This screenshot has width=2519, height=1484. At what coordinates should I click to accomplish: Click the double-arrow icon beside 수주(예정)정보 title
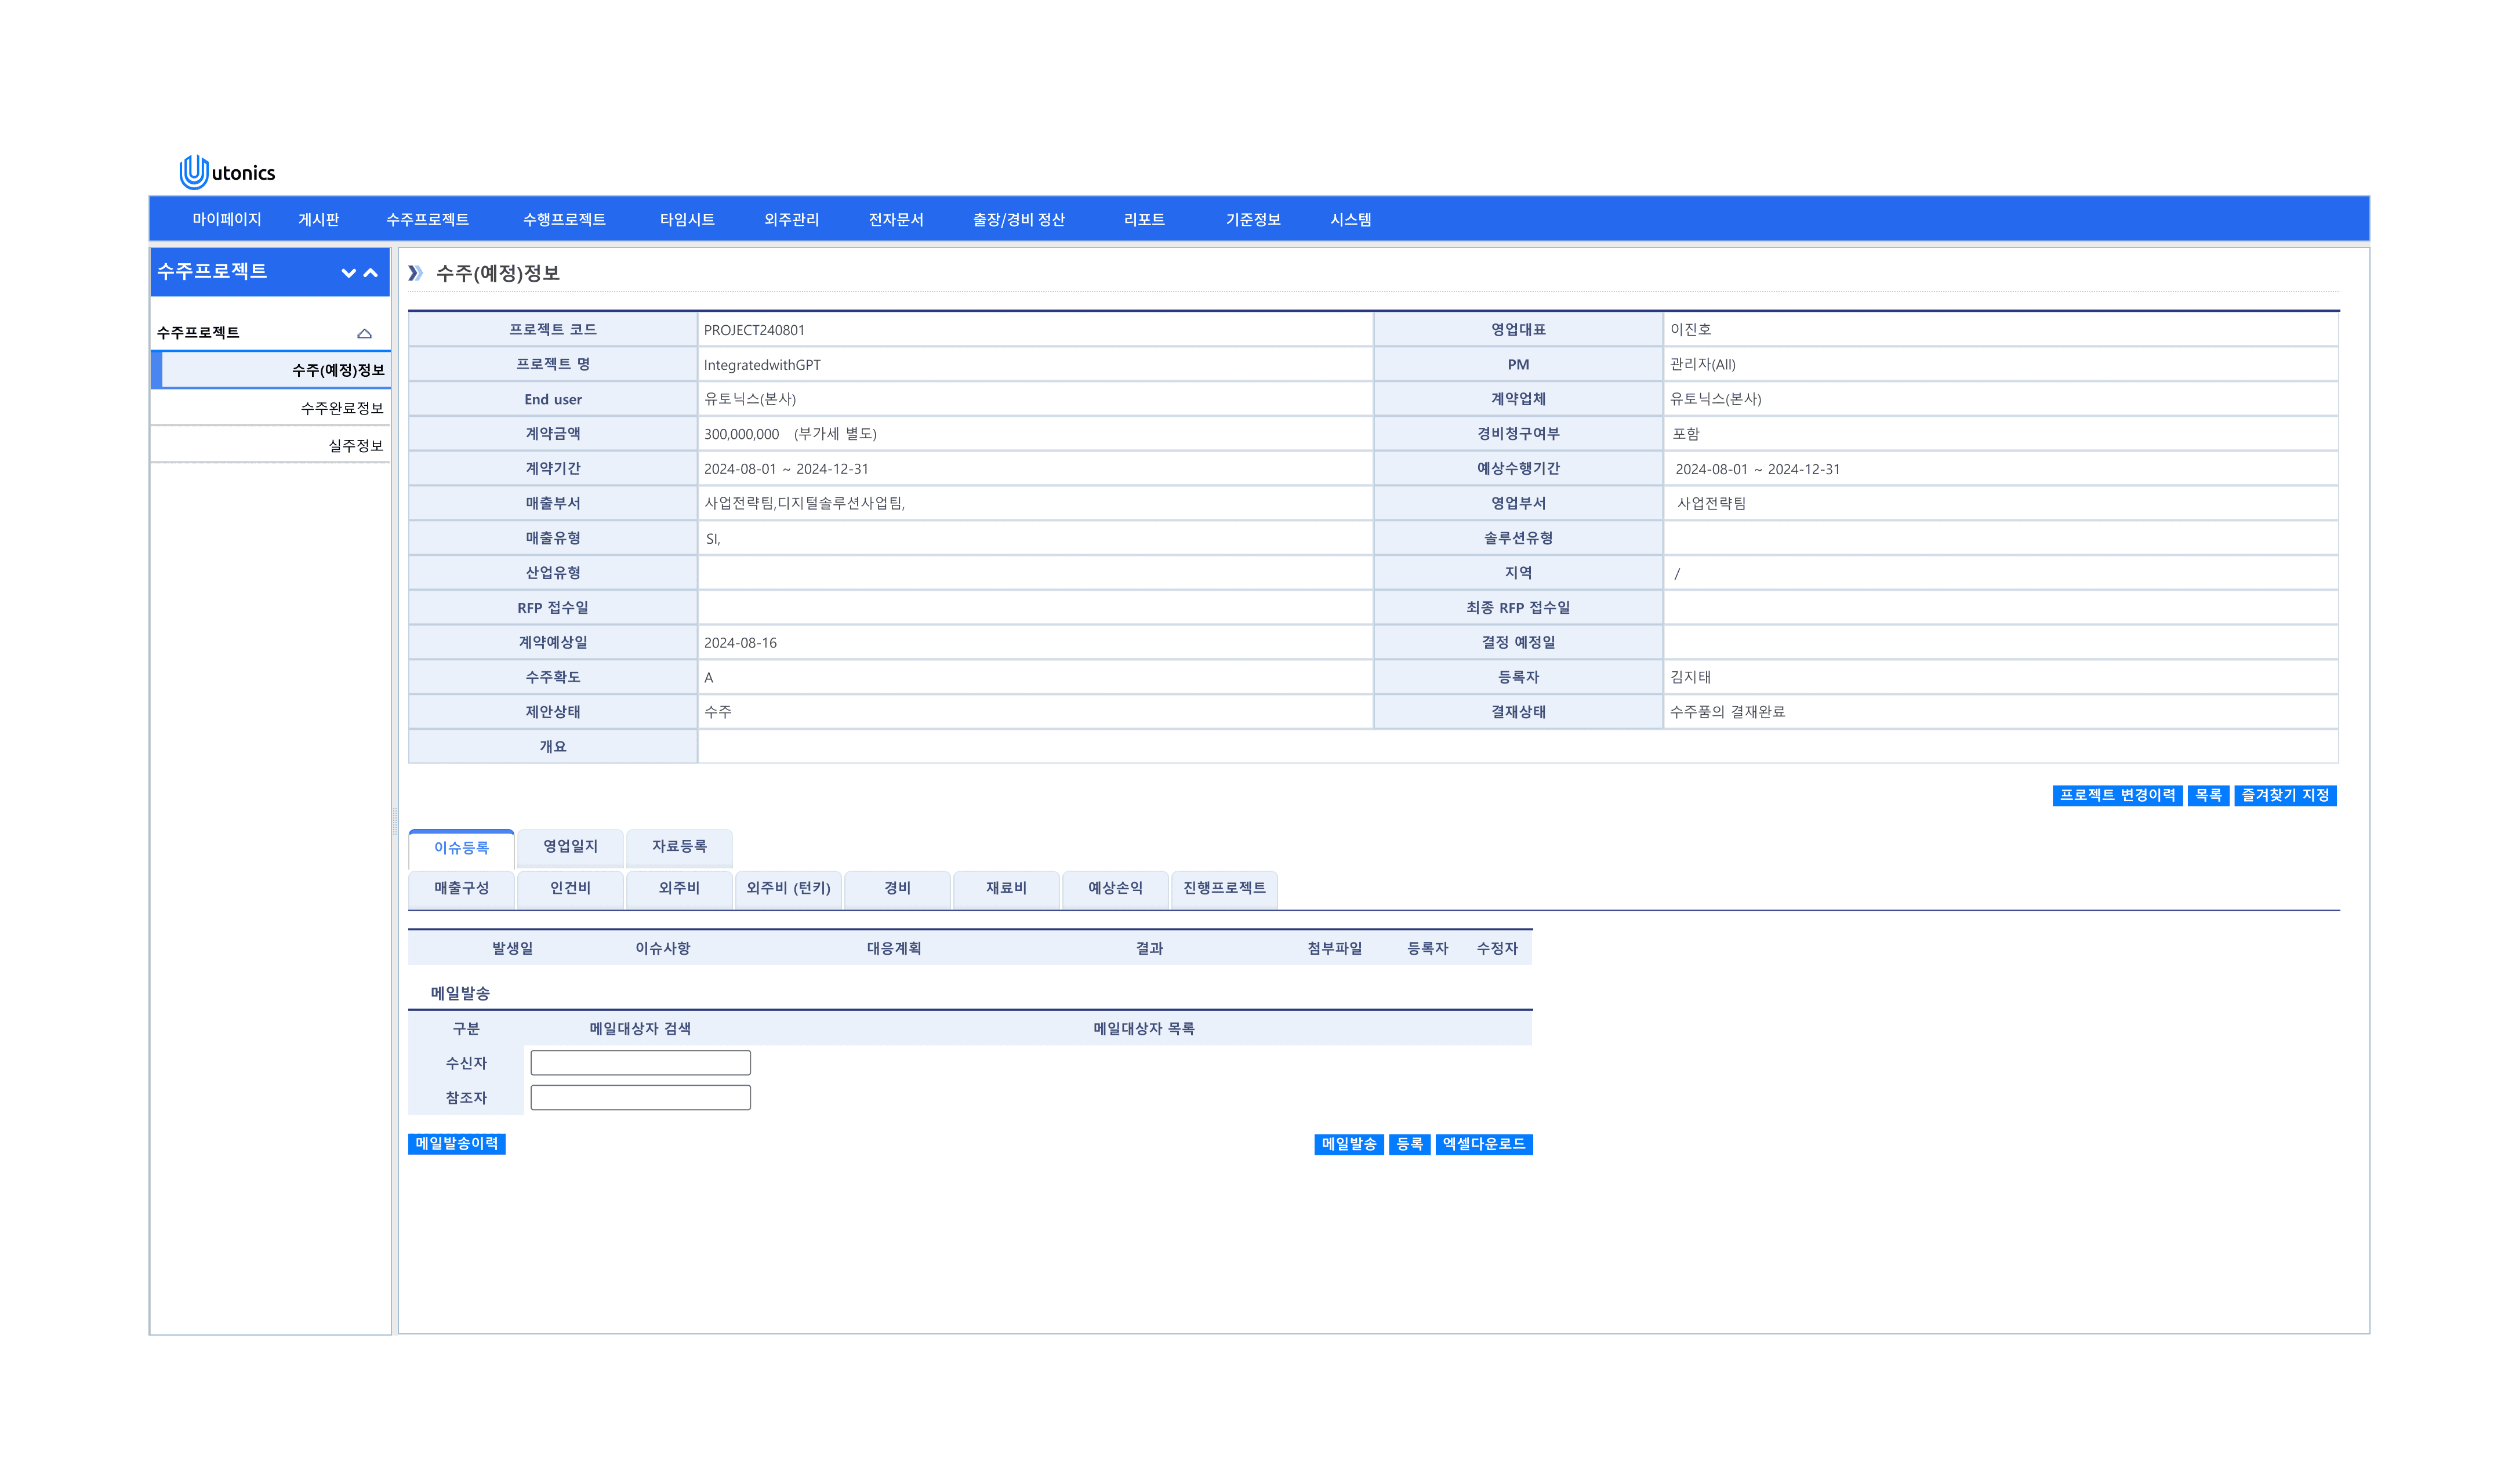[415, 273]
